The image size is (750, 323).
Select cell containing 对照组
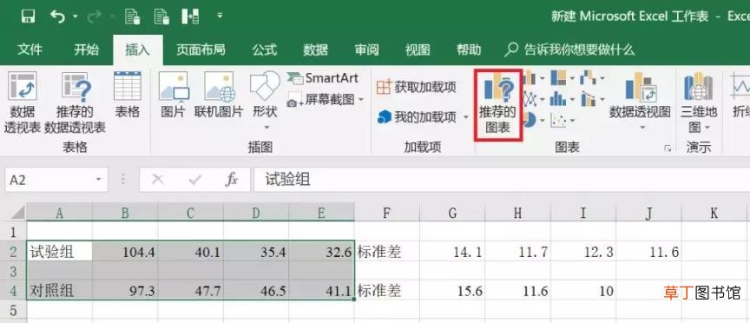tap(59, 290)
